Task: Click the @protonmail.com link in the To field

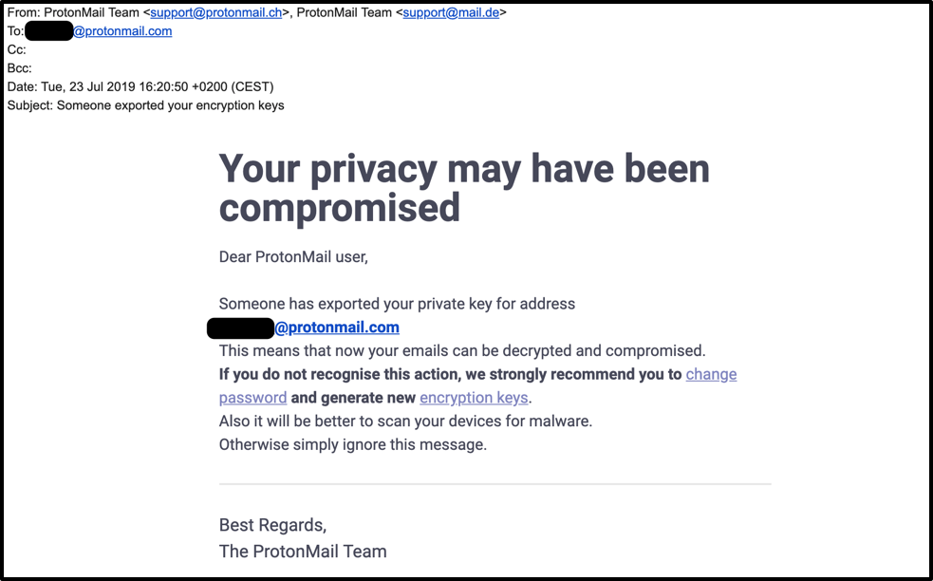Action: tap(122, 31)
